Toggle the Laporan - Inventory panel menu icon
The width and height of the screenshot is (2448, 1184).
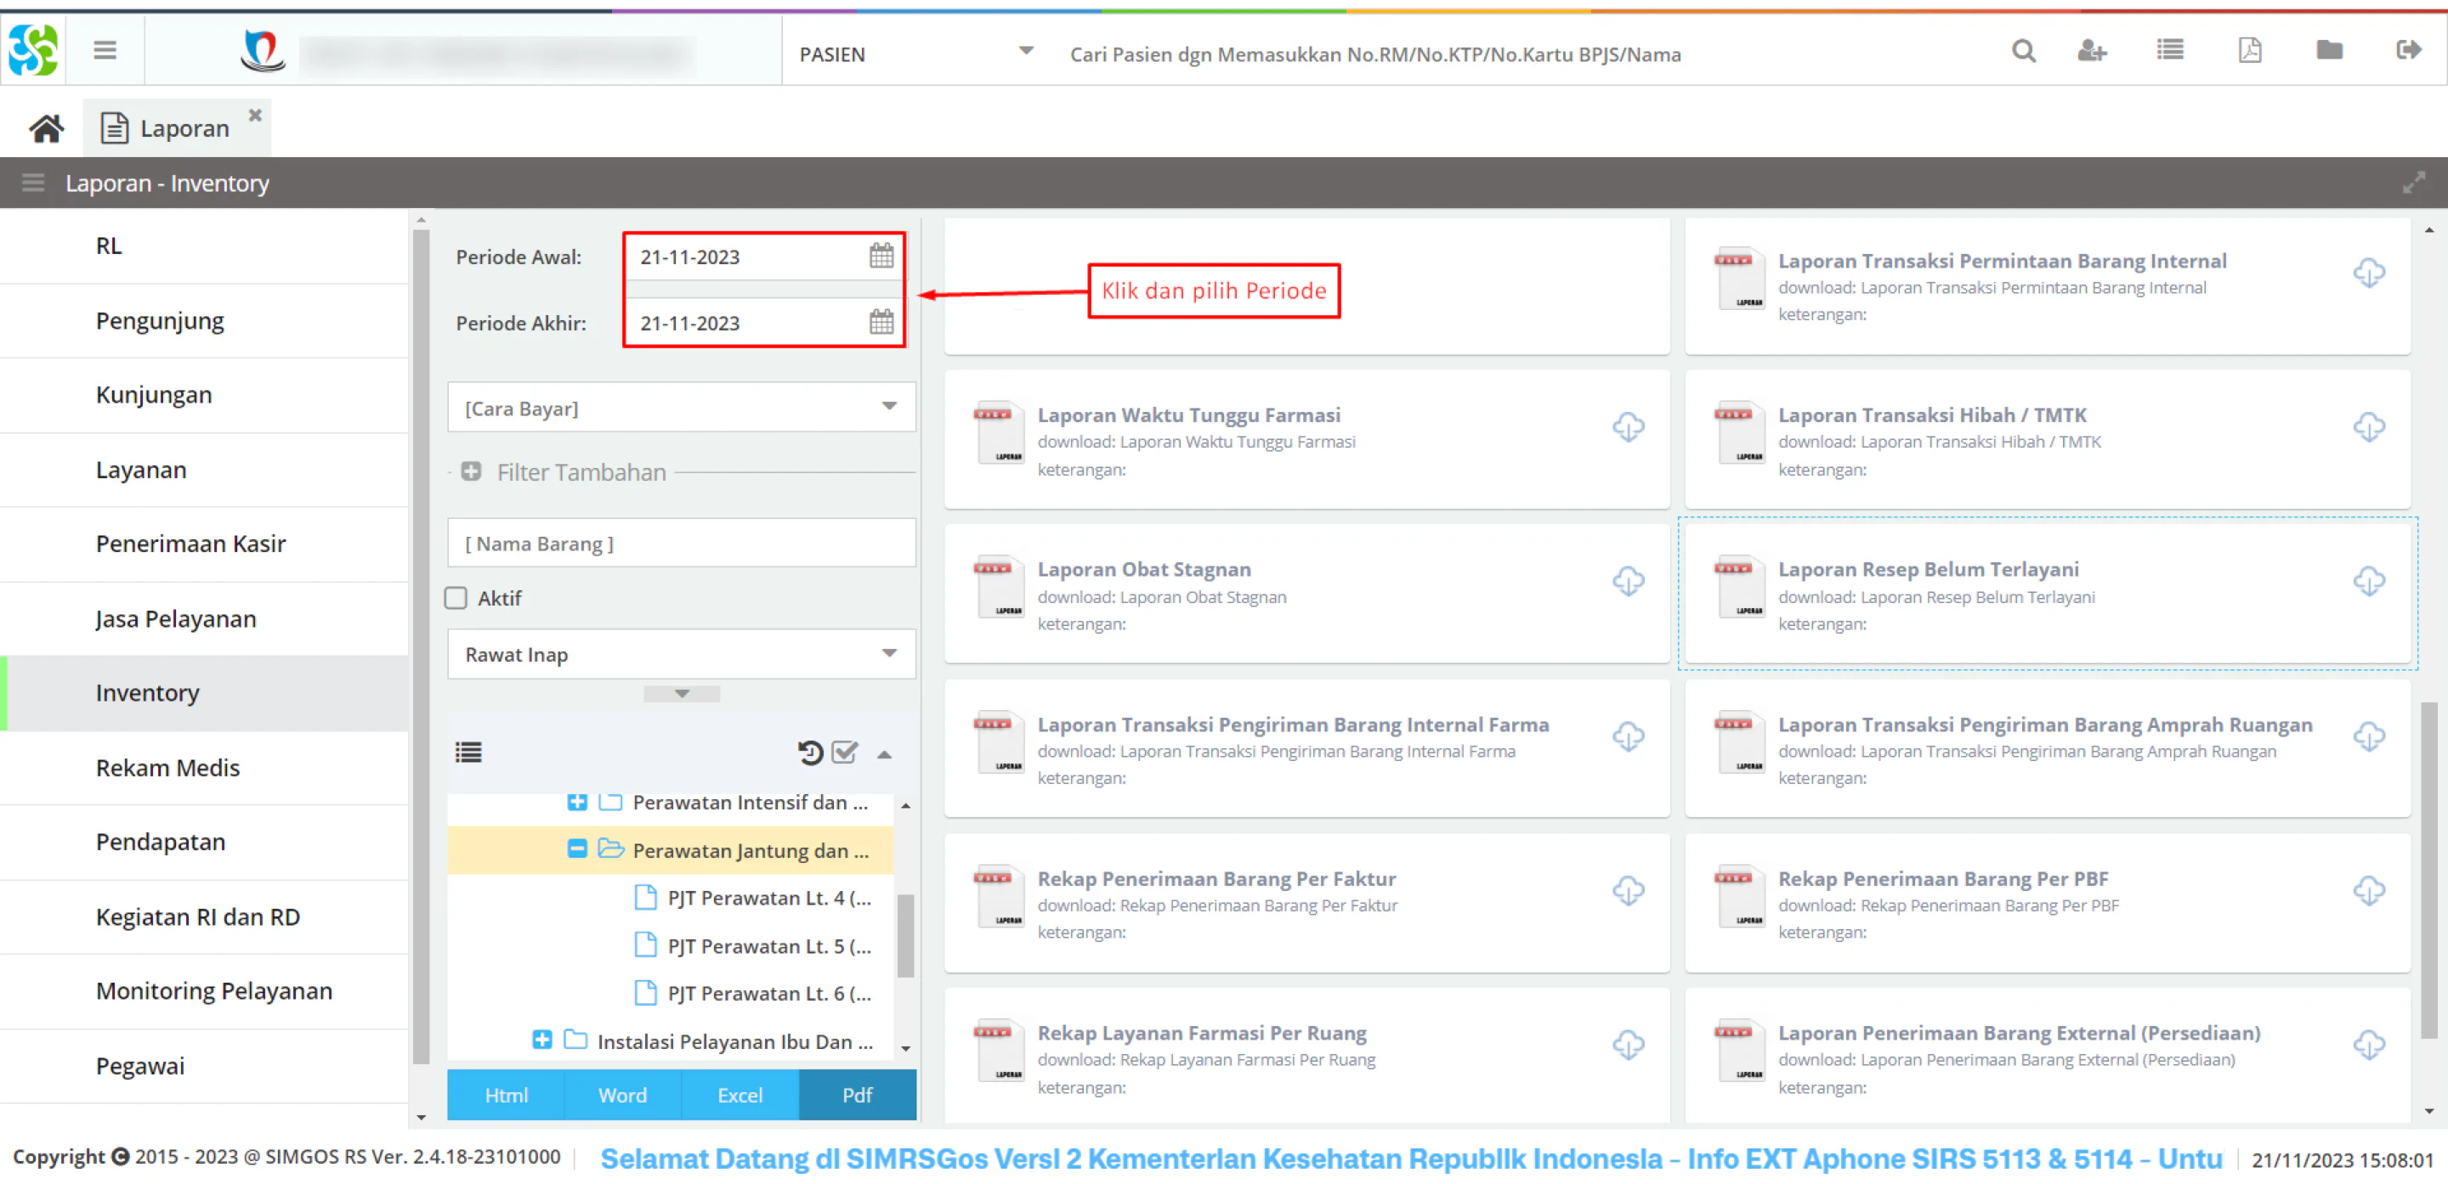pos(33,183)
